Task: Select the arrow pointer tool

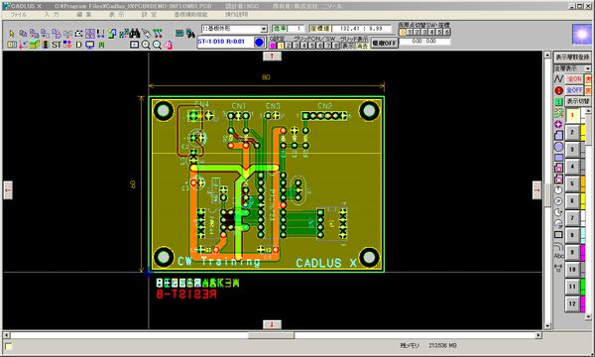Action: (11, 34)
